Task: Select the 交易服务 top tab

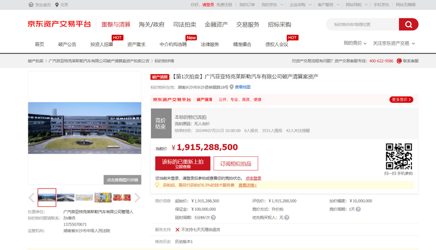Action: [248, 25]
